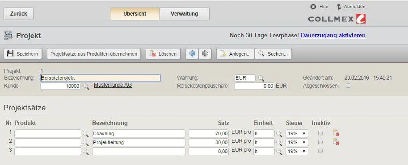Open the Verwaltung tab

[184, 14]
